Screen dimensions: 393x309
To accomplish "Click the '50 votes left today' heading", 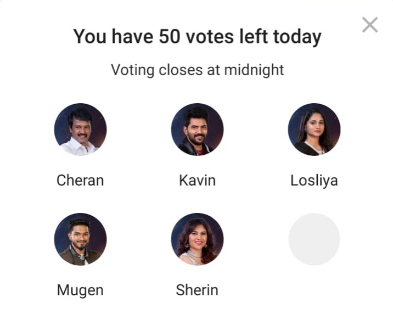I will (197, 37).
